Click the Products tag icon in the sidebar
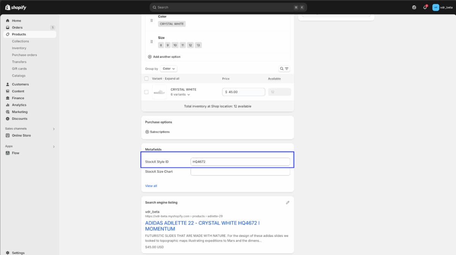 [x=8, y=34]
